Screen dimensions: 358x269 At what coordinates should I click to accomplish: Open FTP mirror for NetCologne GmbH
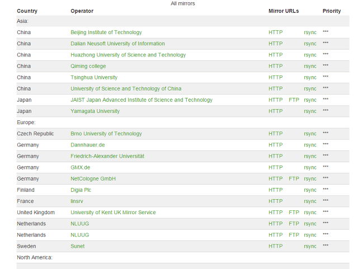click(x=294, y=179)
